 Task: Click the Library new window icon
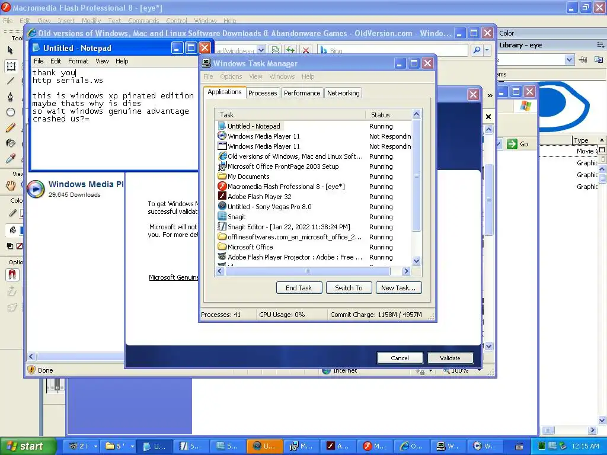coord(599,60)
